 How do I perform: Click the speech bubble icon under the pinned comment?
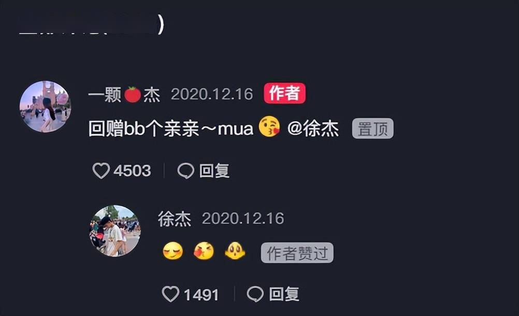pyautogui.click(x=185, y=171)
